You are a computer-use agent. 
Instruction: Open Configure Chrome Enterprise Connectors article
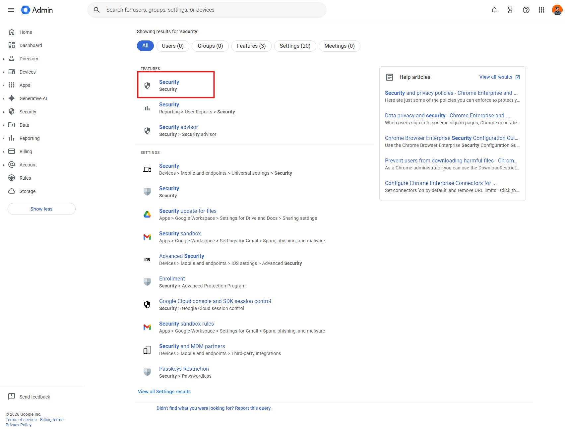pos(441,183)
